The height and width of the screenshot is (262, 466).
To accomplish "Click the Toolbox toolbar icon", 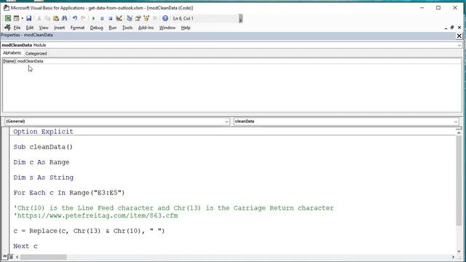I will pyautogui.click(x=155, y=18).
